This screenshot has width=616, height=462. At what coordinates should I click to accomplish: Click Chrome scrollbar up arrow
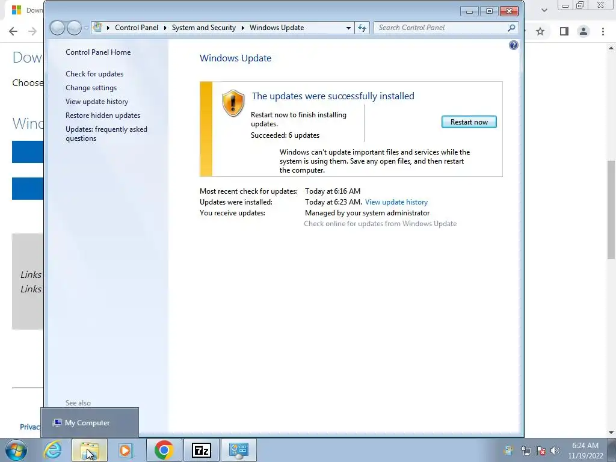(611, 48)
